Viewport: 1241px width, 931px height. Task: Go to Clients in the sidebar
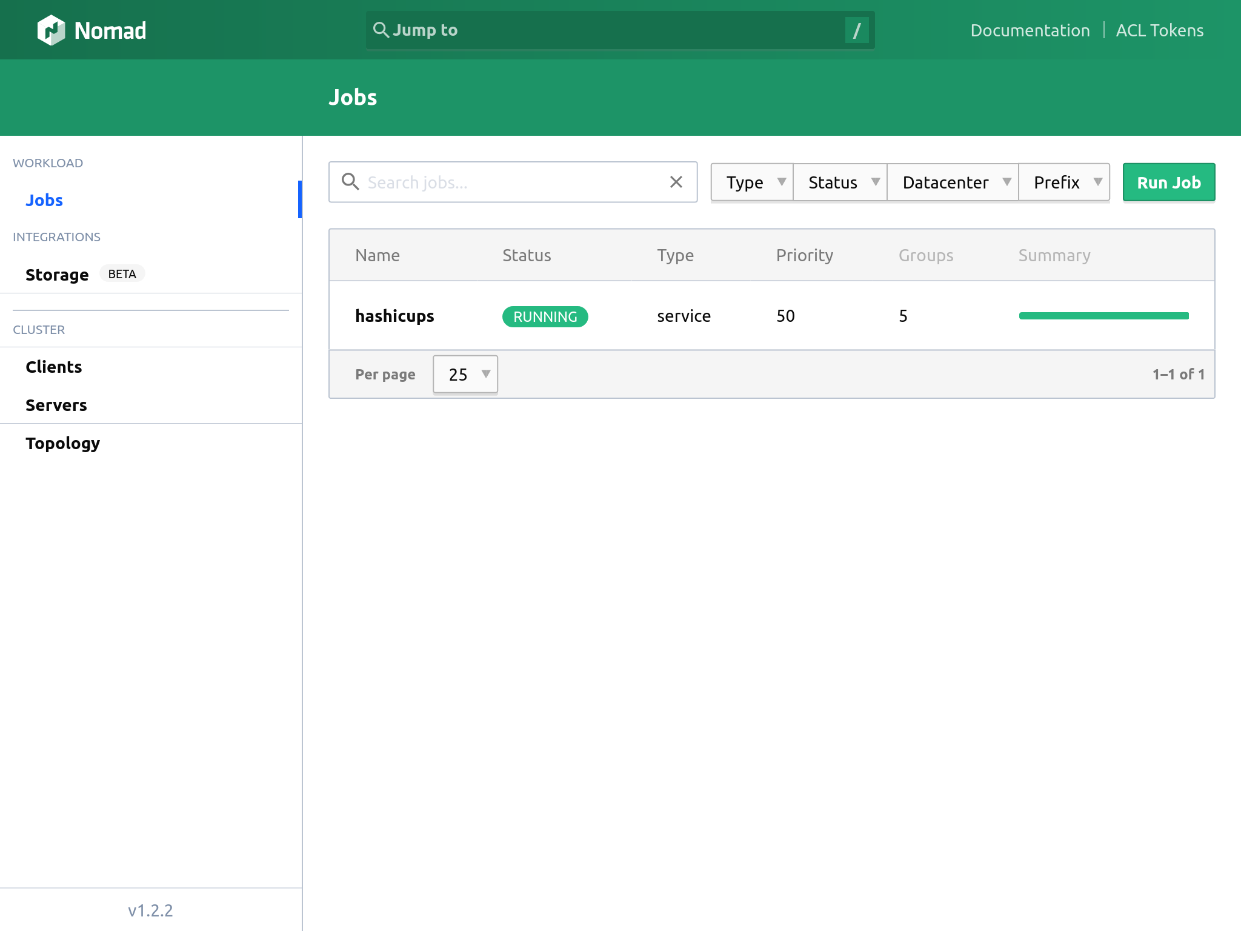[54, 367]
